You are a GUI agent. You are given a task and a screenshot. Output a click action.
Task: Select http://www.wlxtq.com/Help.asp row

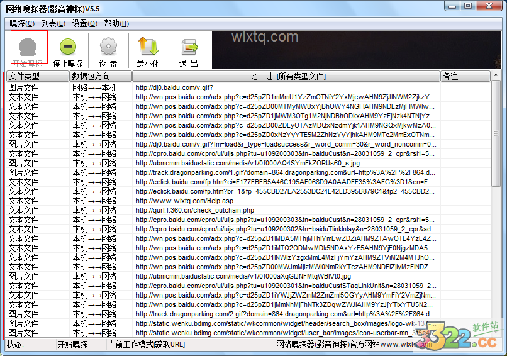pyautogui.click(x=248, y=201)
